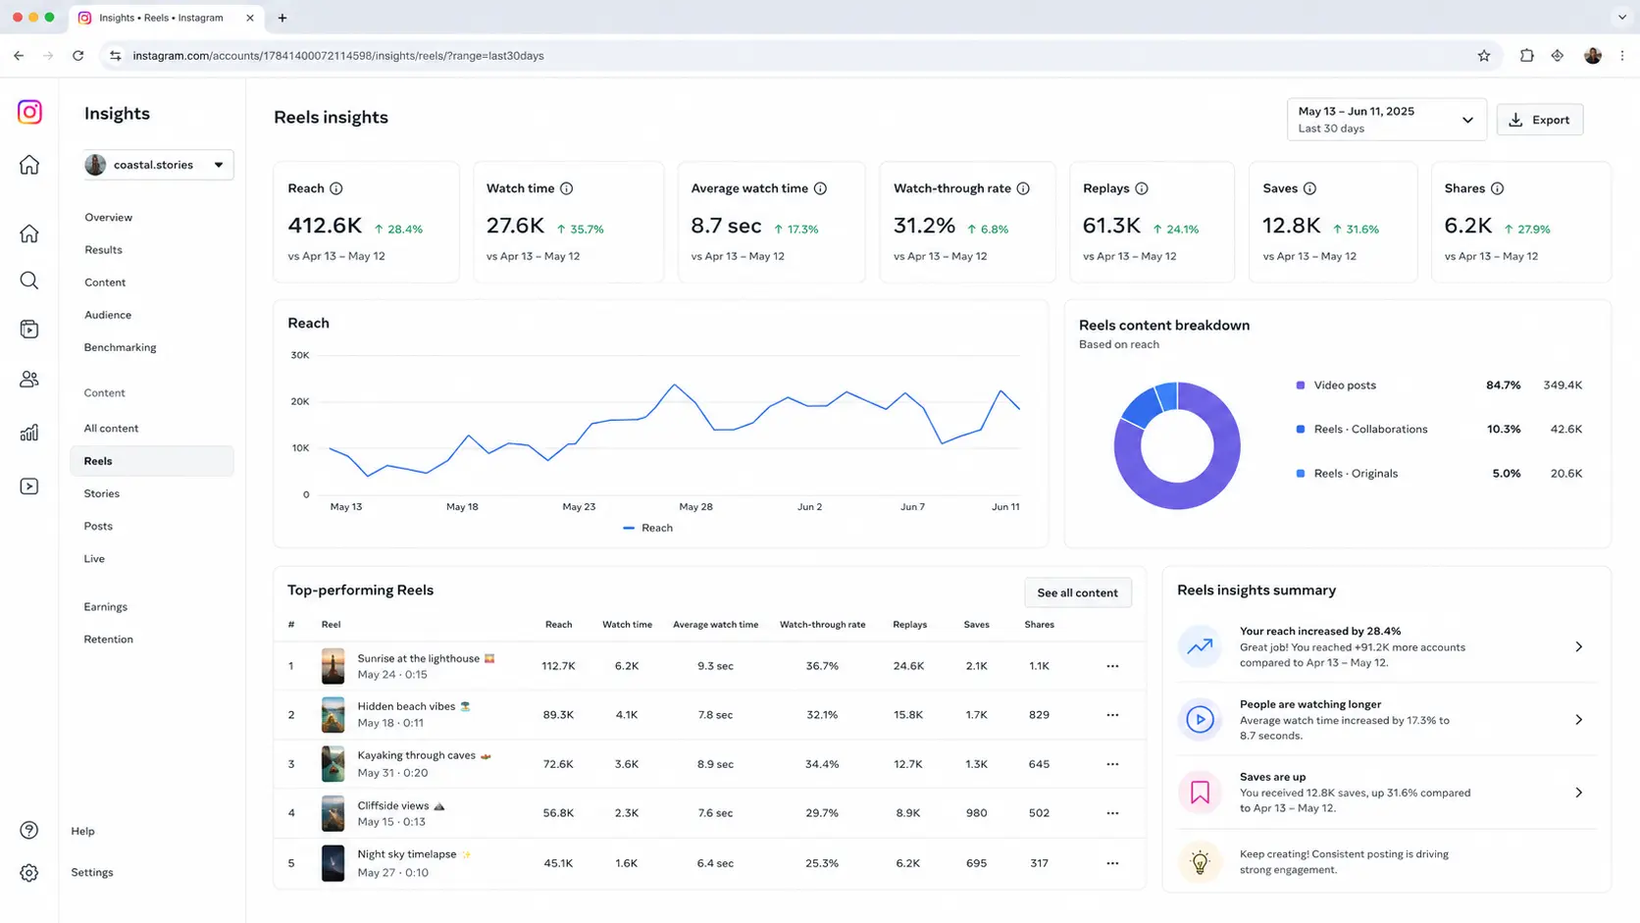Open more options for Sunrise at the lighthouse
1640x923 pixels.
click(x=1112, y=666)
